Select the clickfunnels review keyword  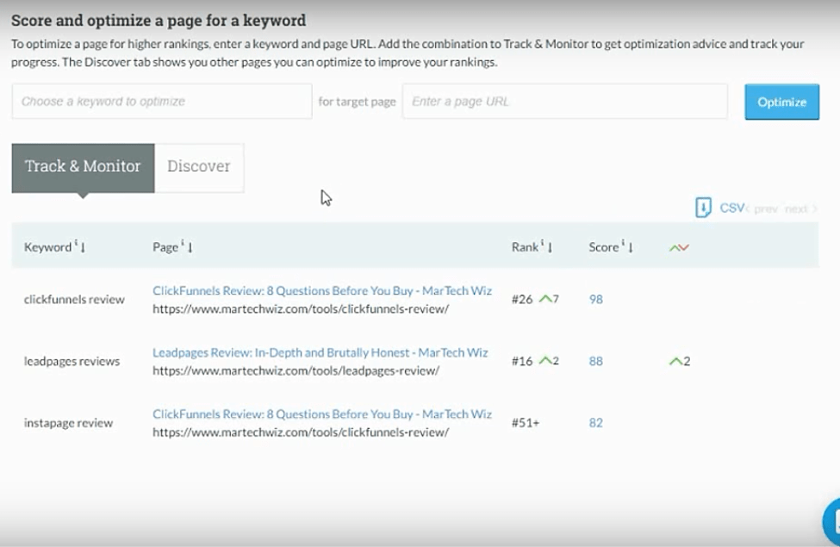click(x=74, y=300)
